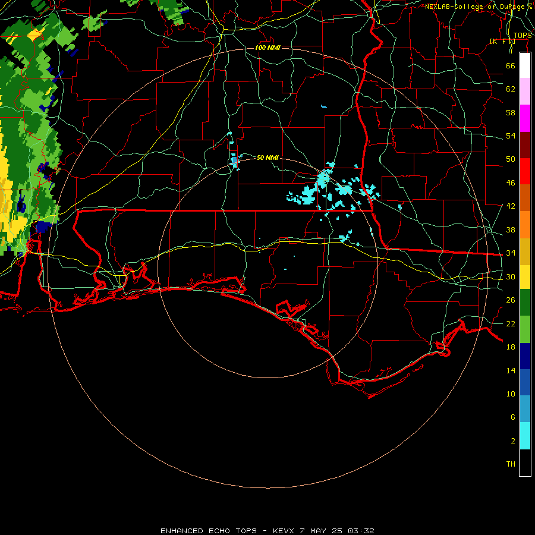535x535 pixels.
Task: Click the light pink 62 kft legend swatch
Action: pos(525,91)
